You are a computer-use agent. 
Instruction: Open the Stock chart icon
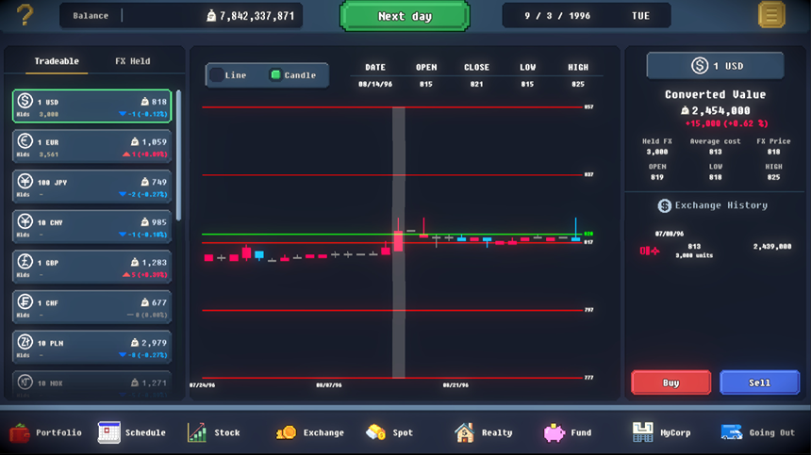point(197,432)
